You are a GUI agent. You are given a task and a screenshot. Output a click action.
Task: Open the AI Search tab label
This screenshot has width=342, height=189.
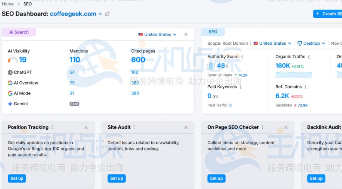pyautogui.click(x=19, y=32)
